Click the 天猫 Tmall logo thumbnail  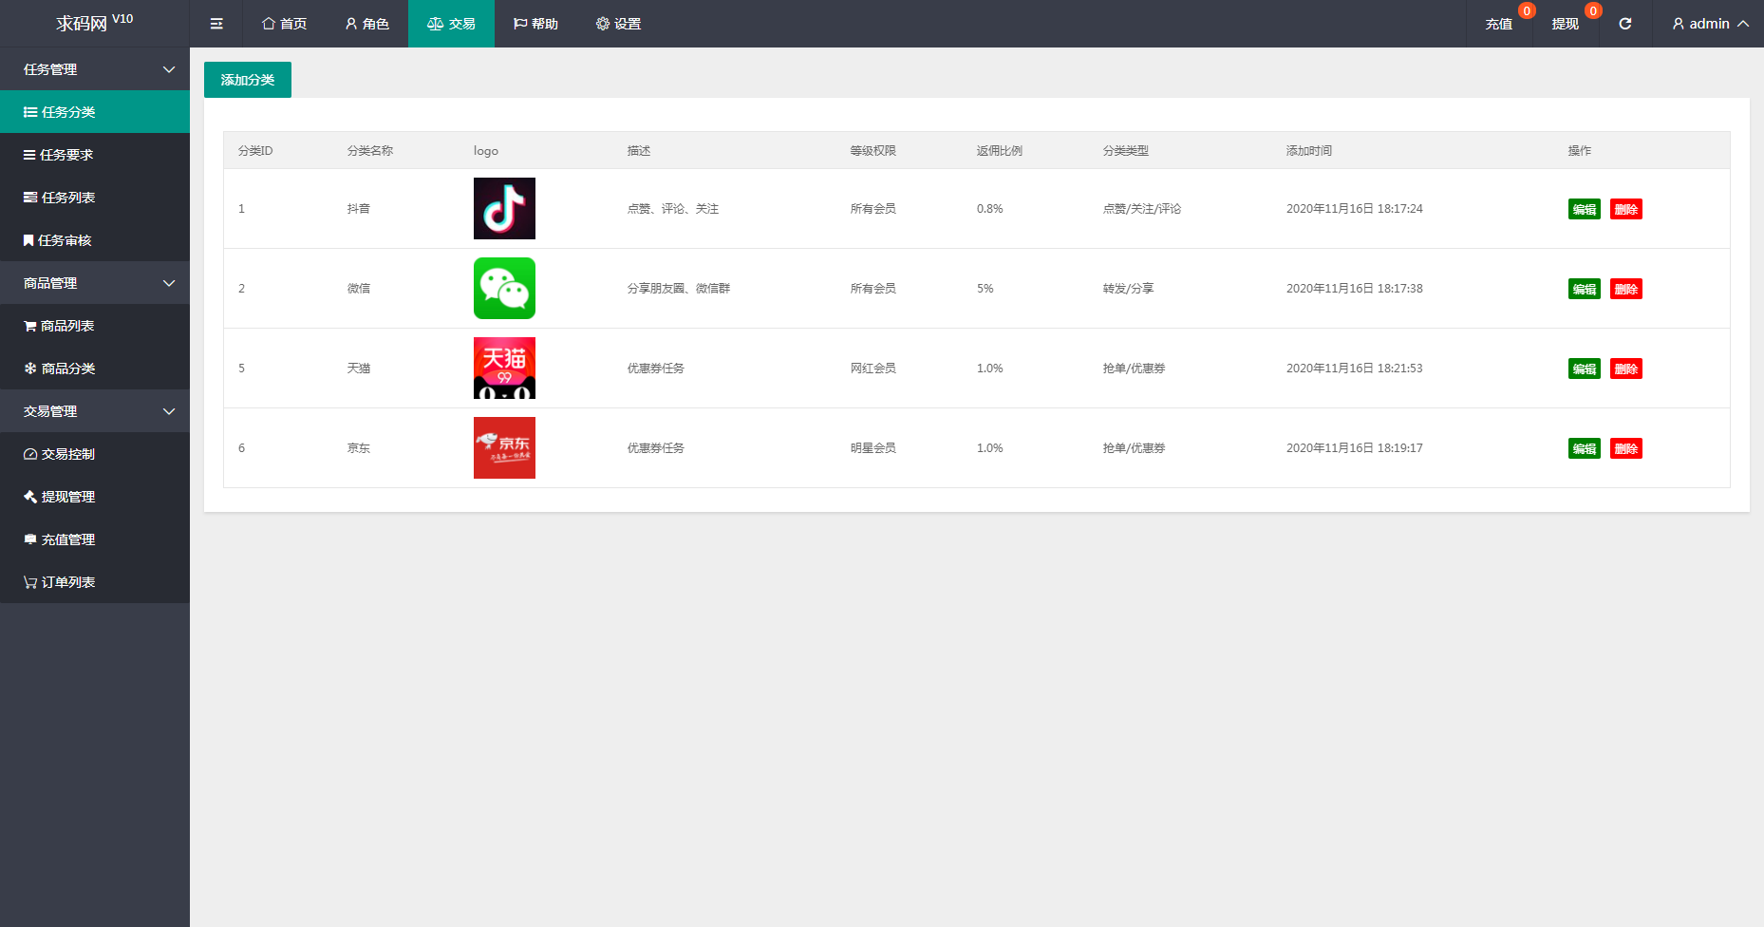click(x=504, y=369)
